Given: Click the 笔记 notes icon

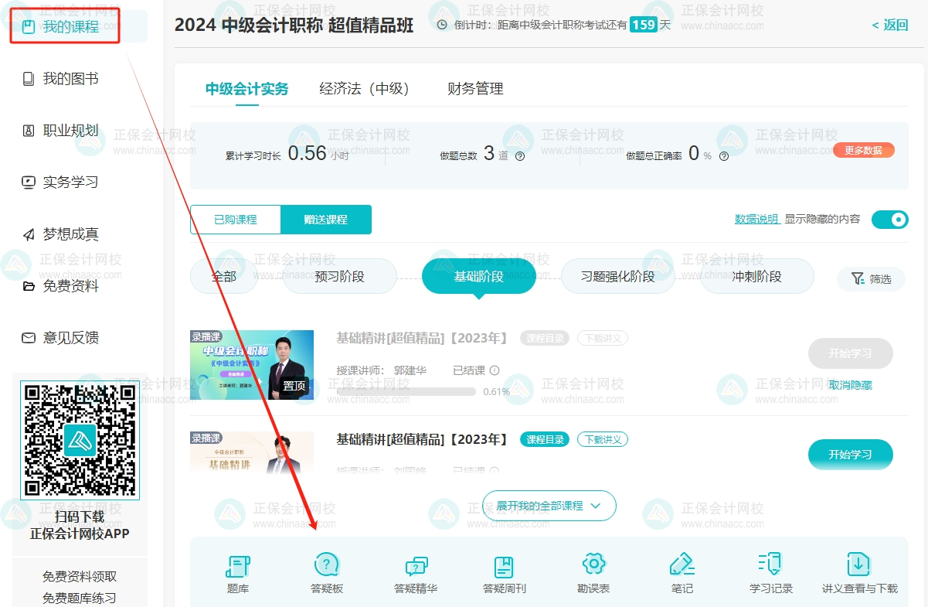Looking at the screenshot, I should pos(682,571).
